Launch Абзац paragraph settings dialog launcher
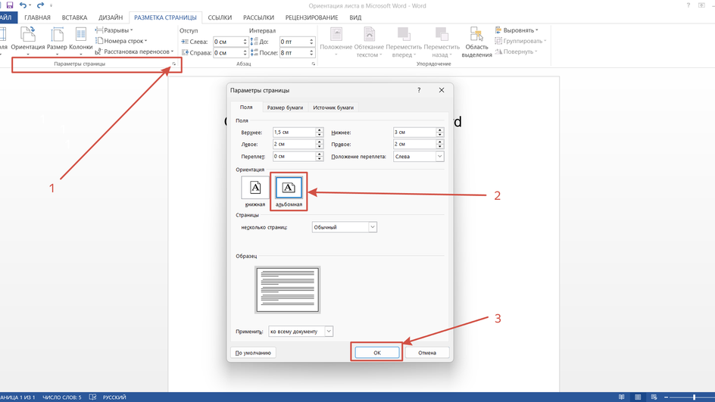The height and width of the screenshot is (402, 715). pos(314,64)
